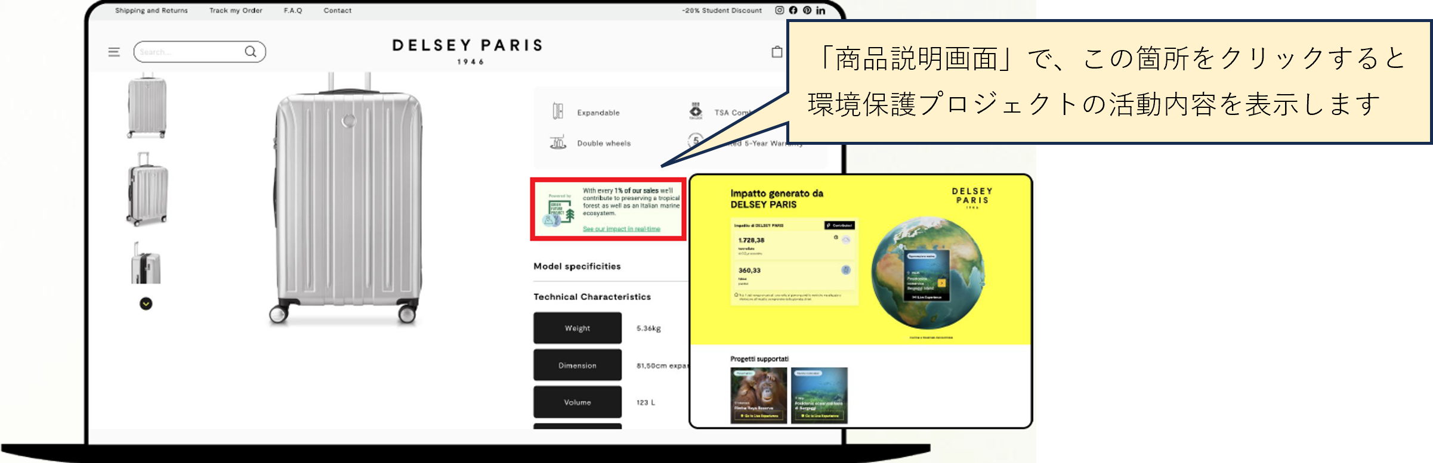Click the Double wheels feature icon
The height and width of the screenshot is (463, 1433).
pos(558,142)
